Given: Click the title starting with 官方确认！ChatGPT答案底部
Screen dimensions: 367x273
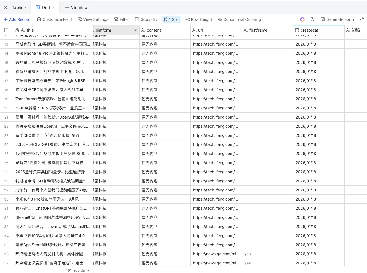Looking at the screenshot, I should [51, 208].
